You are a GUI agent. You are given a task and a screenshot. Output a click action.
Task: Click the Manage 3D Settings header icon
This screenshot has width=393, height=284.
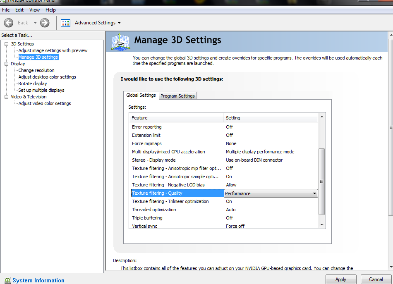[x=120, y=42]
